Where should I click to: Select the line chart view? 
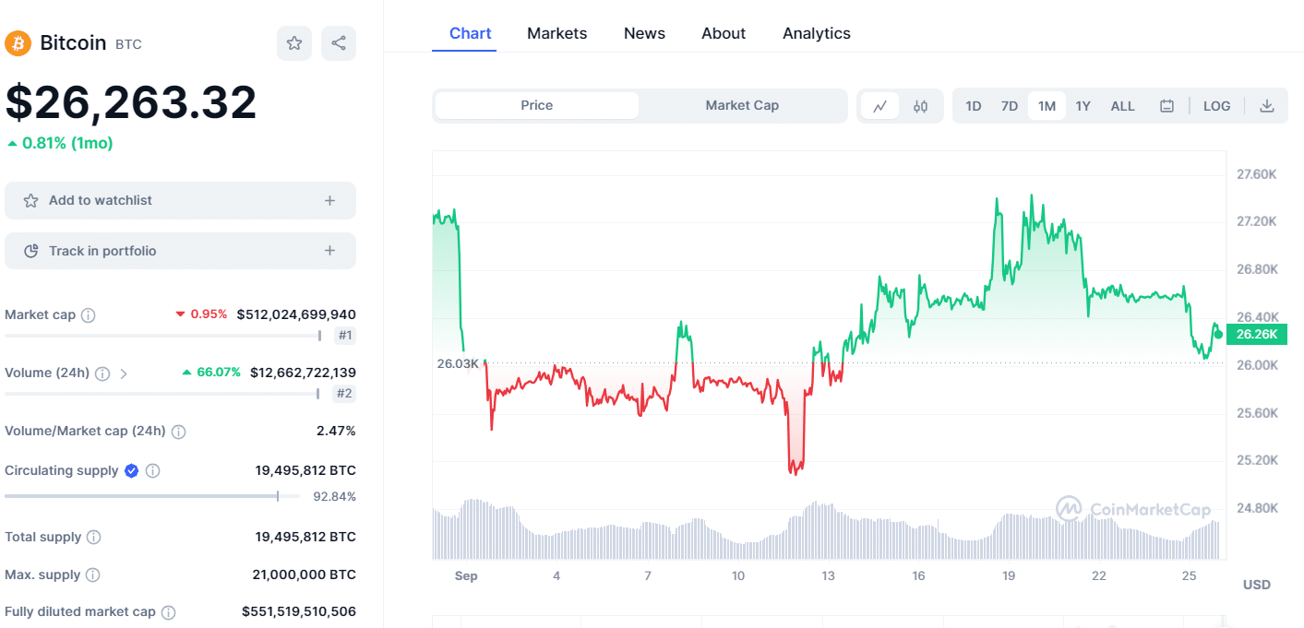(880, 106)
